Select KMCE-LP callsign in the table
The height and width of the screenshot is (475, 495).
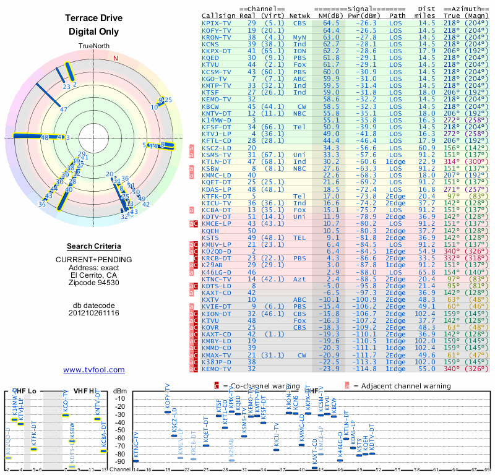tap(217, 224)
